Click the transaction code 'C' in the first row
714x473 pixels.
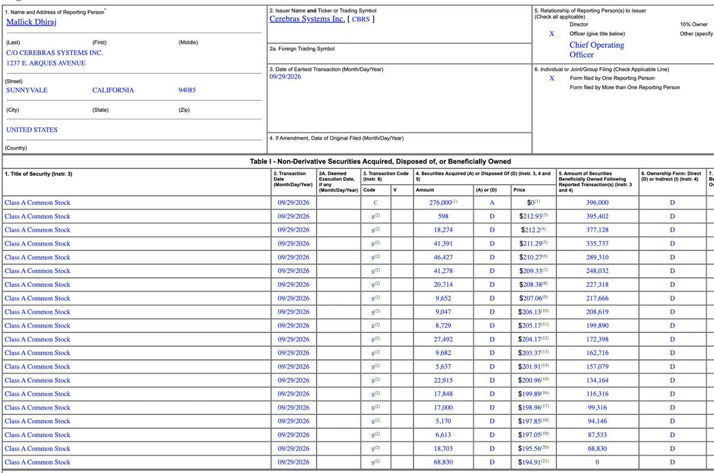[375, 203]
